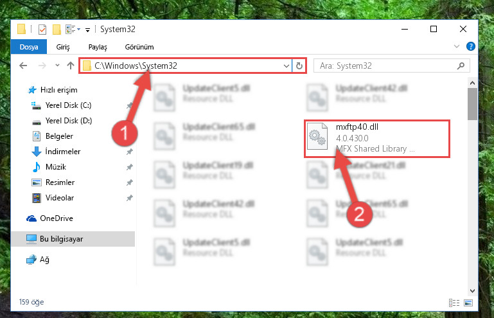Click the search magnifier icon
The height and width of the screenshot is (318, 494).
click(x=461, y=66)
